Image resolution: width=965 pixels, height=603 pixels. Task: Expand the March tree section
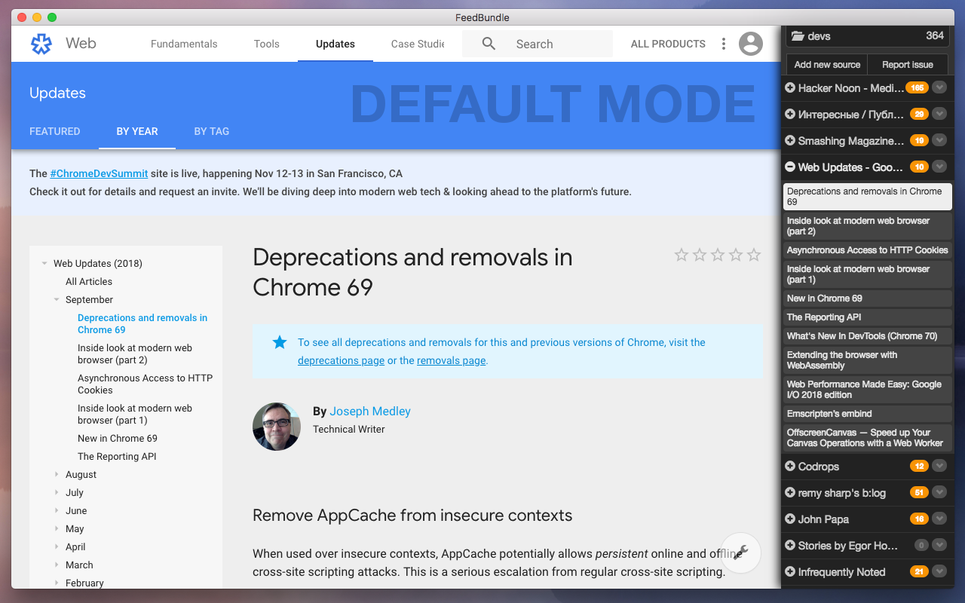pos(57,565)
